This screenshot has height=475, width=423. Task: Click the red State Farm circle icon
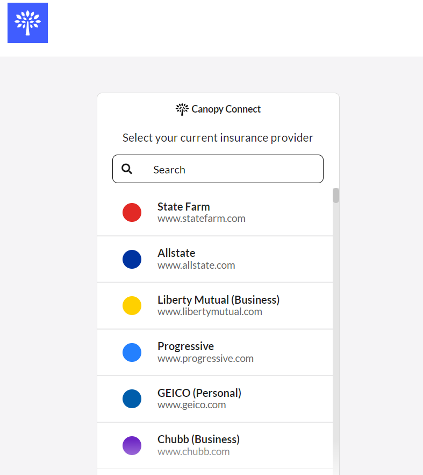tap(132, 212)
